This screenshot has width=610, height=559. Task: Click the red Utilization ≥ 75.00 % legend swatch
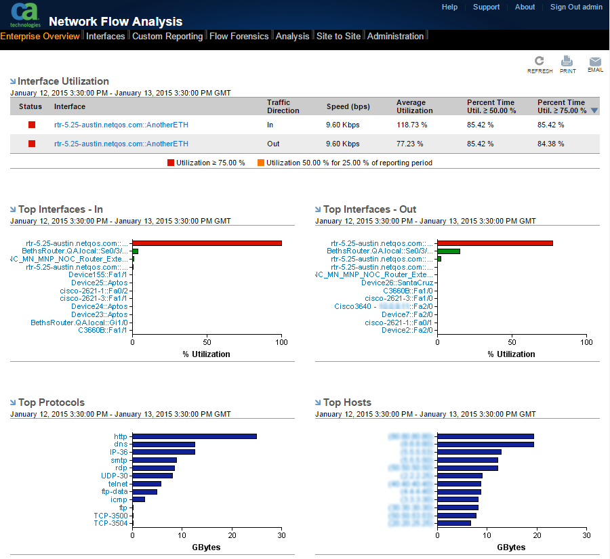pos(169,163)
